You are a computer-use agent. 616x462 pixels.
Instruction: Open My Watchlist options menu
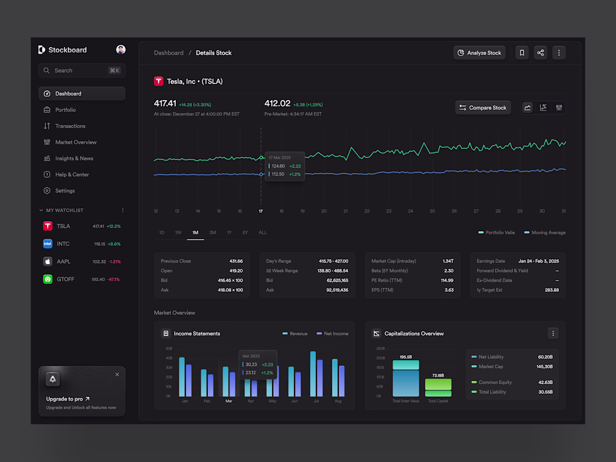pos(123,211)
